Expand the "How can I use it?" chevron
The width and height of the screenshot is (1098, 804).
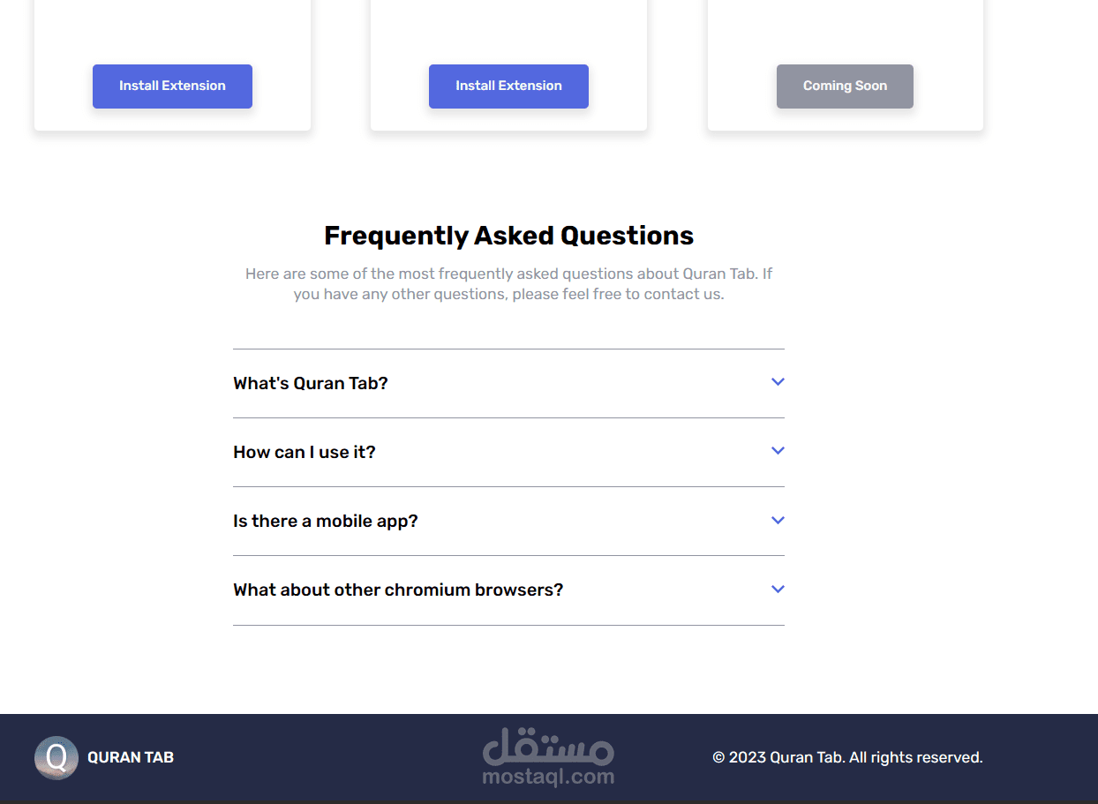coord(778,451)
